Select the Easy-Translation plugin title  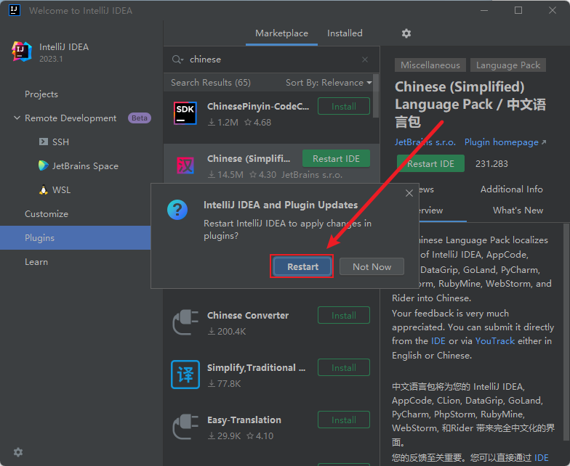tap(244, 420)
